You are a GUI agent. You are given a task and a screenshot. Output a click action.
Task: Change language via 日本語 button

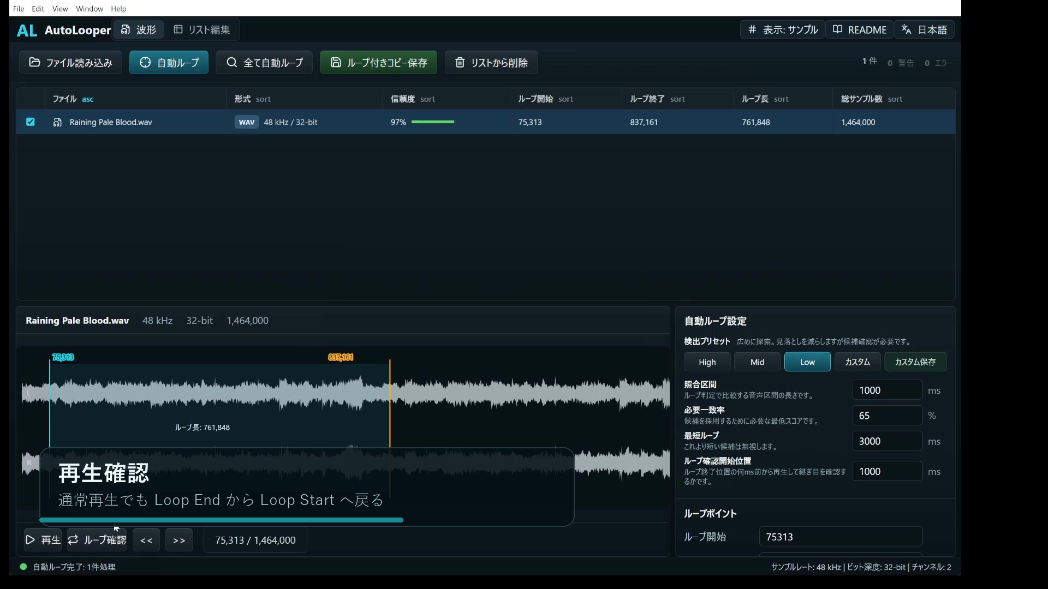(925, 29)
